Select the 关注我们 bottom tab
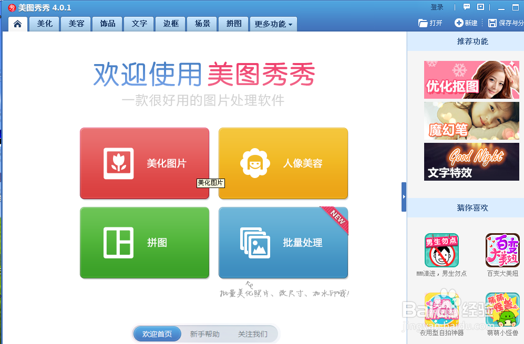The width and height of the screenshot is (524, 344). 253,334
